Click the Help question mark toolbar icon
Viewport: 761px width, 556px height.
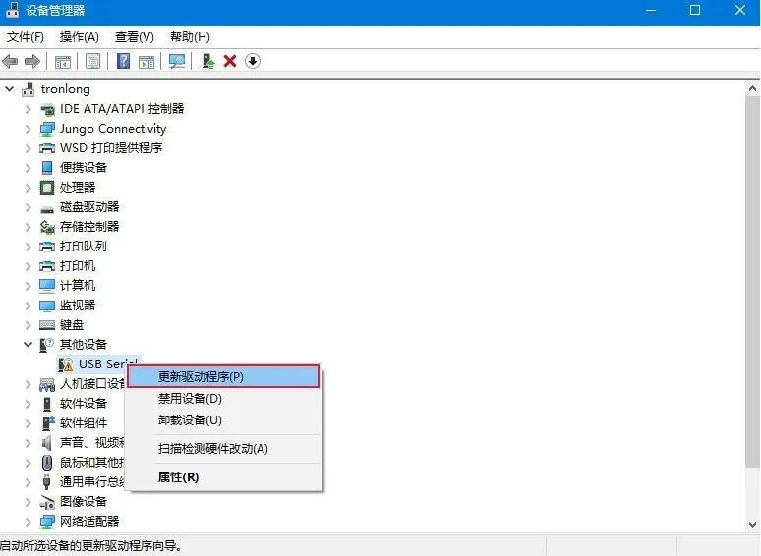click(124, 61)
